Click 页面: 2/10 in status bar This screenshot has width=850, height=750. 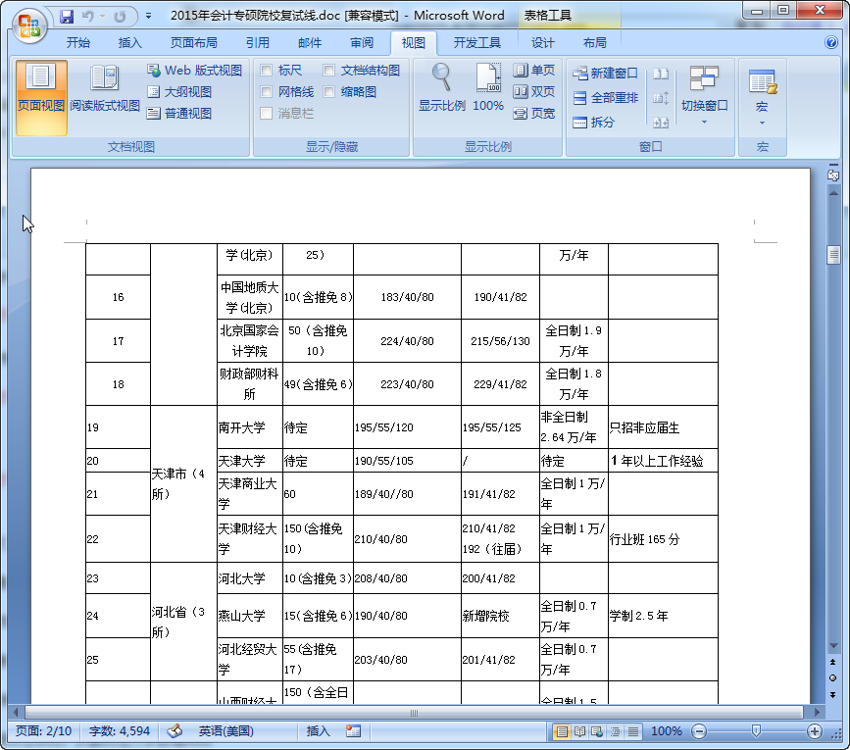pyautogui.click(x=43, y=731)
